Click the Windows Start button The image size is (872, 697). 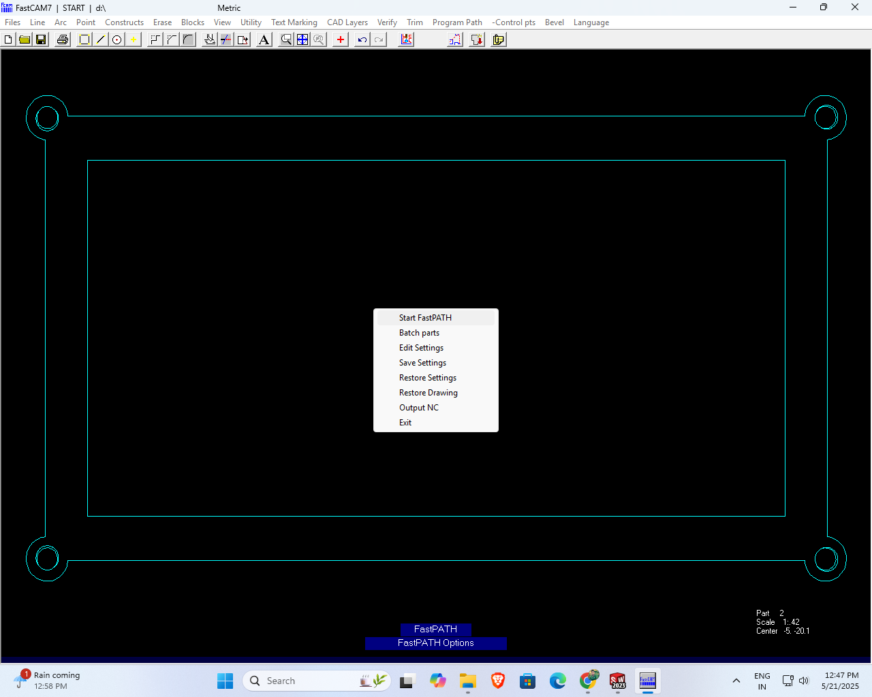(x=225, y=681)
